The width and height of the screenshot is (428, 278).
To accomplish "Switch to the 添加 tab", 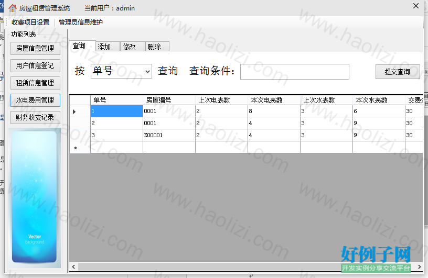I will 108,47.
